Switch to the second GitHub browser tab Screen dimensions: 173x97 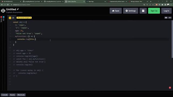tap(54, 2)
